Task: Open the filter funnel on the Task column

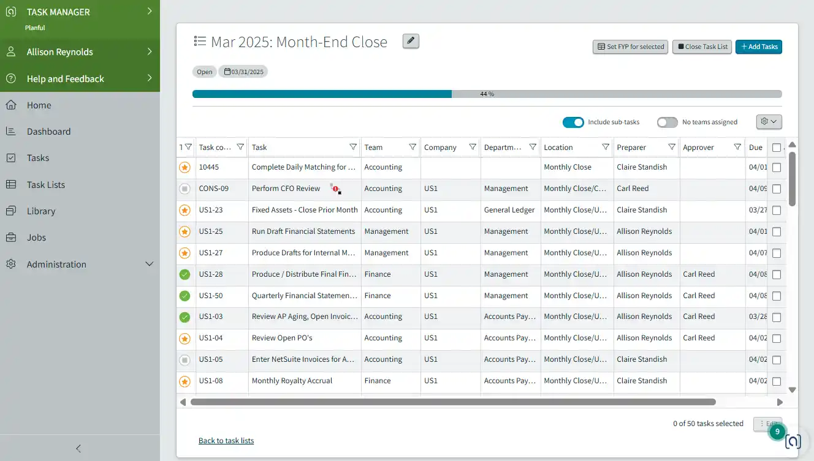Action: [x=353, y=147]
